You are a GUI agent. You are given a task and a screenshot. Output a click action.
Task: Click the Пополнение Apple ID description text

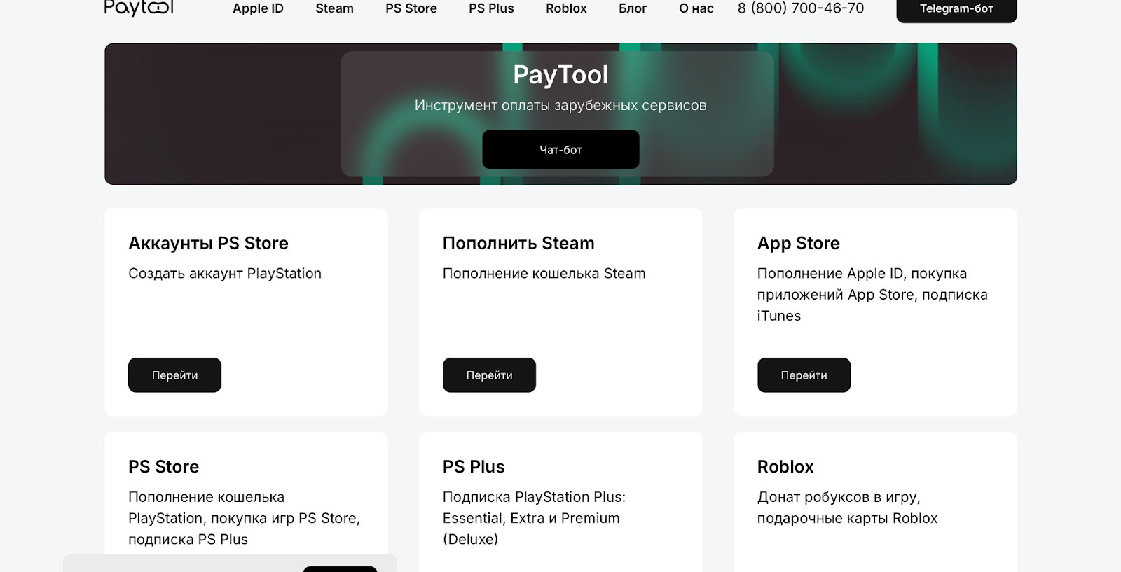[x=872, y=294]
